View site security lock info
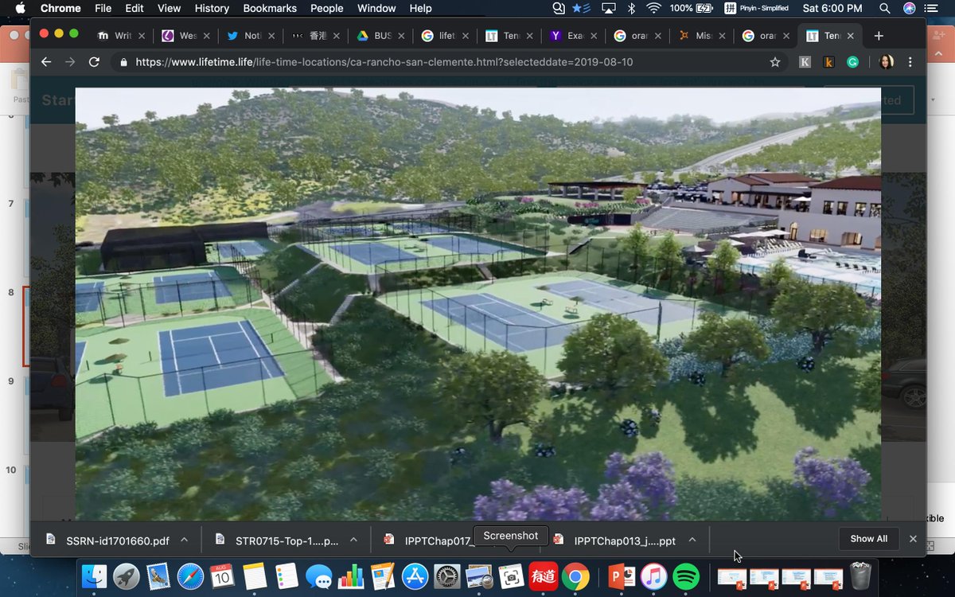955x597 pixels. pos(123,62)
